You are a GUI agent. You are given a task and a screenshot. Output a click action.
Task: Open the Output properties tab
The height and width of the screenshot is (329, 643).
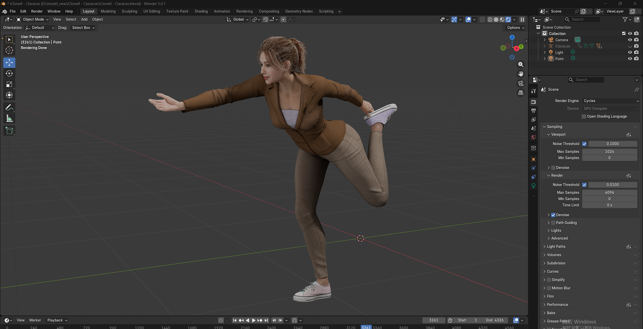[x=534, y=111]
